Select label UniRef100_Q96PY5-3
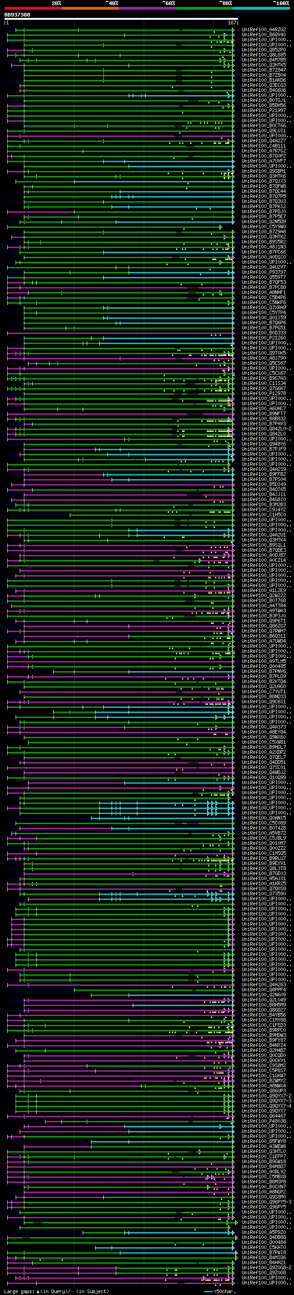Image resolution: width=294 pixels, height=1295 pixels. (x=266, y=1202)
